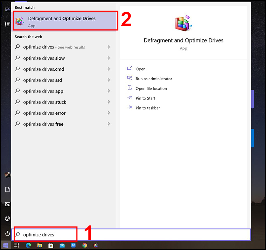Click Open in the app preview pane
Image resolution: width=266 pixels, height=250 pixels.
click(140, 69)
